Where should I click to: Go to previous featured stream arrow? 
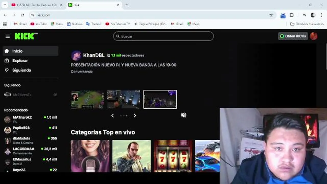pyautogui.click(x=112, y=116)
